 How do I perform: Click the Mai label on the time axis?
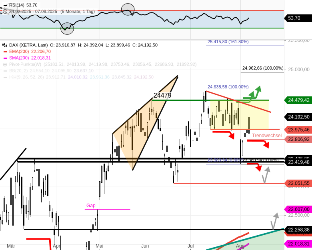100,246
